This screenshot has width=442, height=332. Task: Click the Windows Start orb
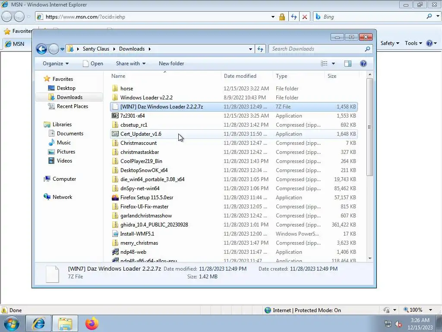click(x=11, y=323)
